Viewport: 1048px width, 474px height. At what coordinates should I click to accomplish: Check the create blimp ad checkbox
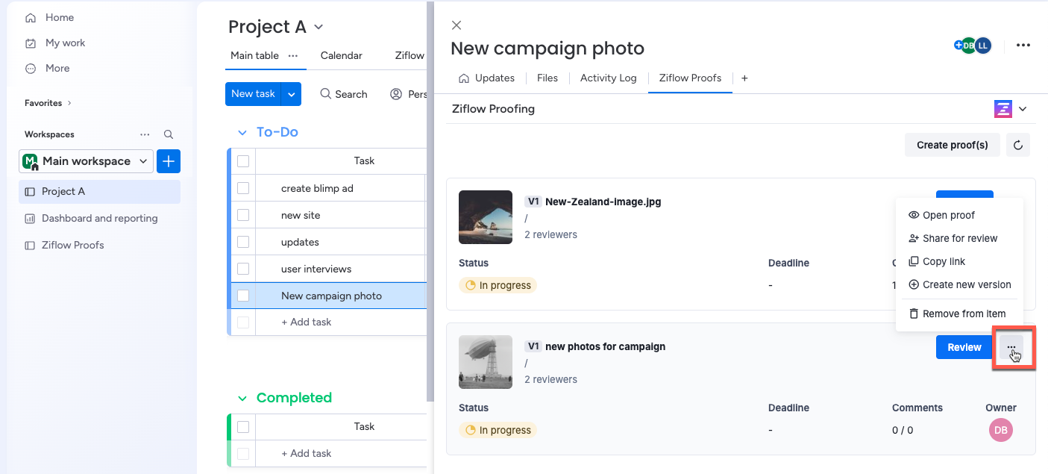click(243, 188)
